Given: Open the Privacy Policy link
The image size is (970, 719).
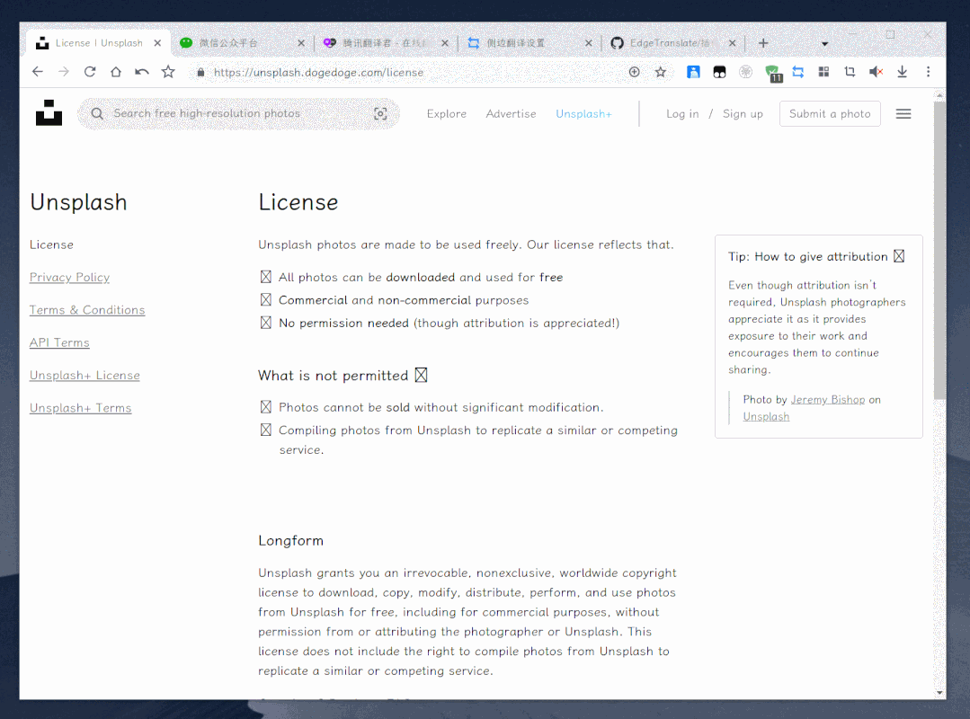Looking at the screenshot, I should (x=69, y=277).
